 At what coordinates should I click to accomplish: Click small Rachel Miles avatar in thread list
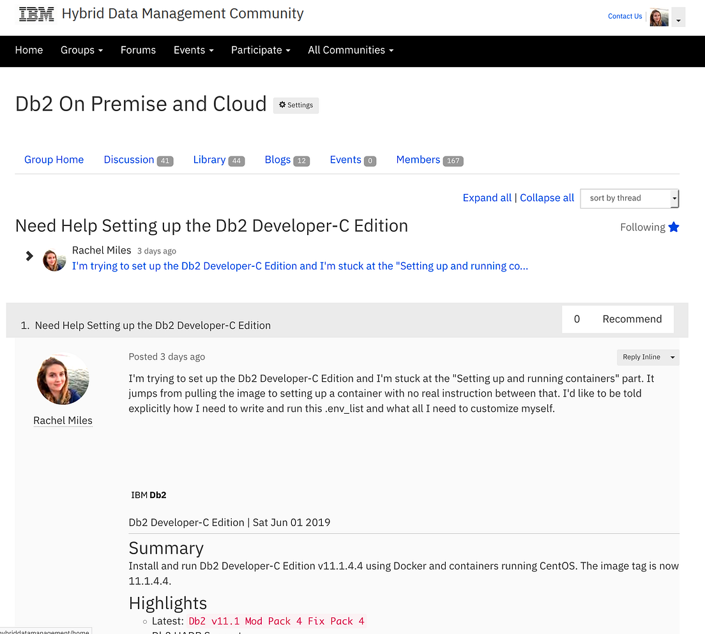(54, 260)
